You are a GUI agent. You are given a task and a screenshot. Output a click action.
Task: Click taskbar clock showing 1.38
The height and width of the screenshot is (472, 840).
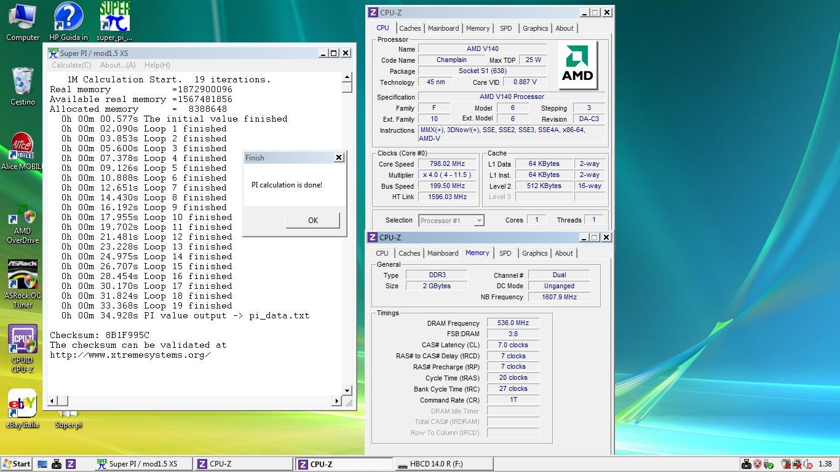[825, 464]
